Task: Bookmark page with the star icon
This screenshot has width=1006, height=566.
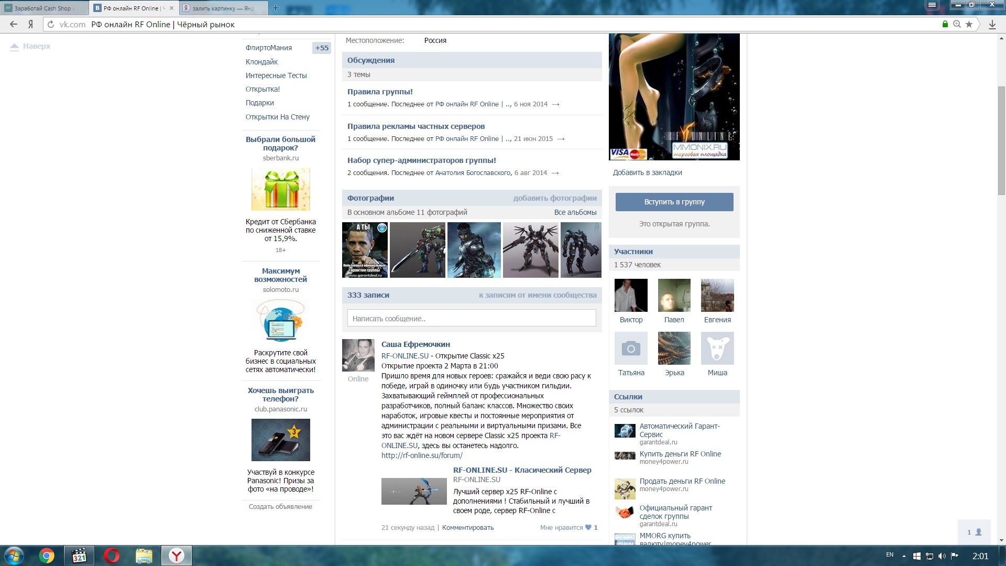Action: tap(969, 24)
